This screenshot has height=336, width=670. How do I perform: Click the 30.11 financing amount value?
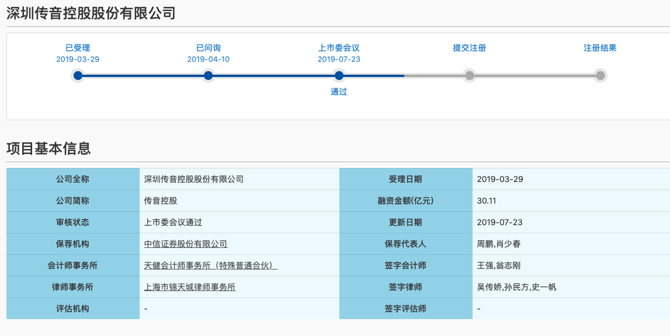click(x=487, y=201)
